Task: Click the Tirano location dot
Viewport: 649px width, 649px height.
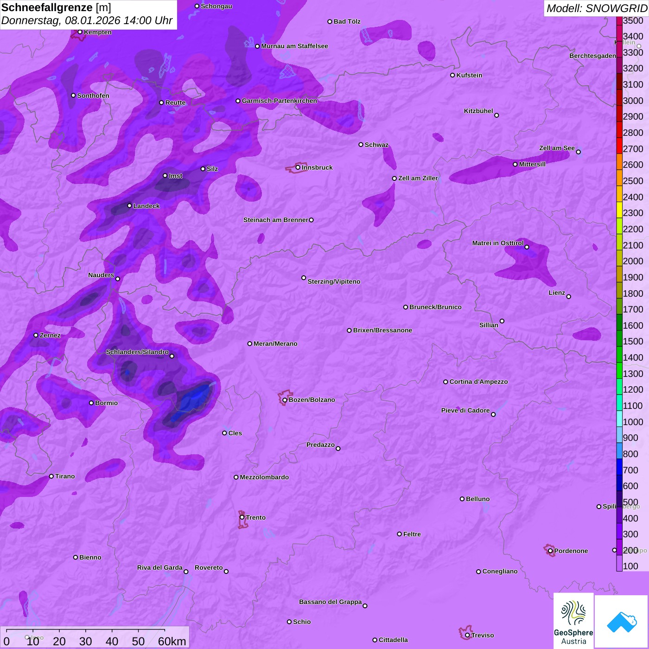Action: tap(51, 476)
